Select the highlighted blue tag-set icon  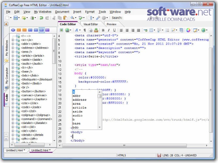tap(41, 30)
